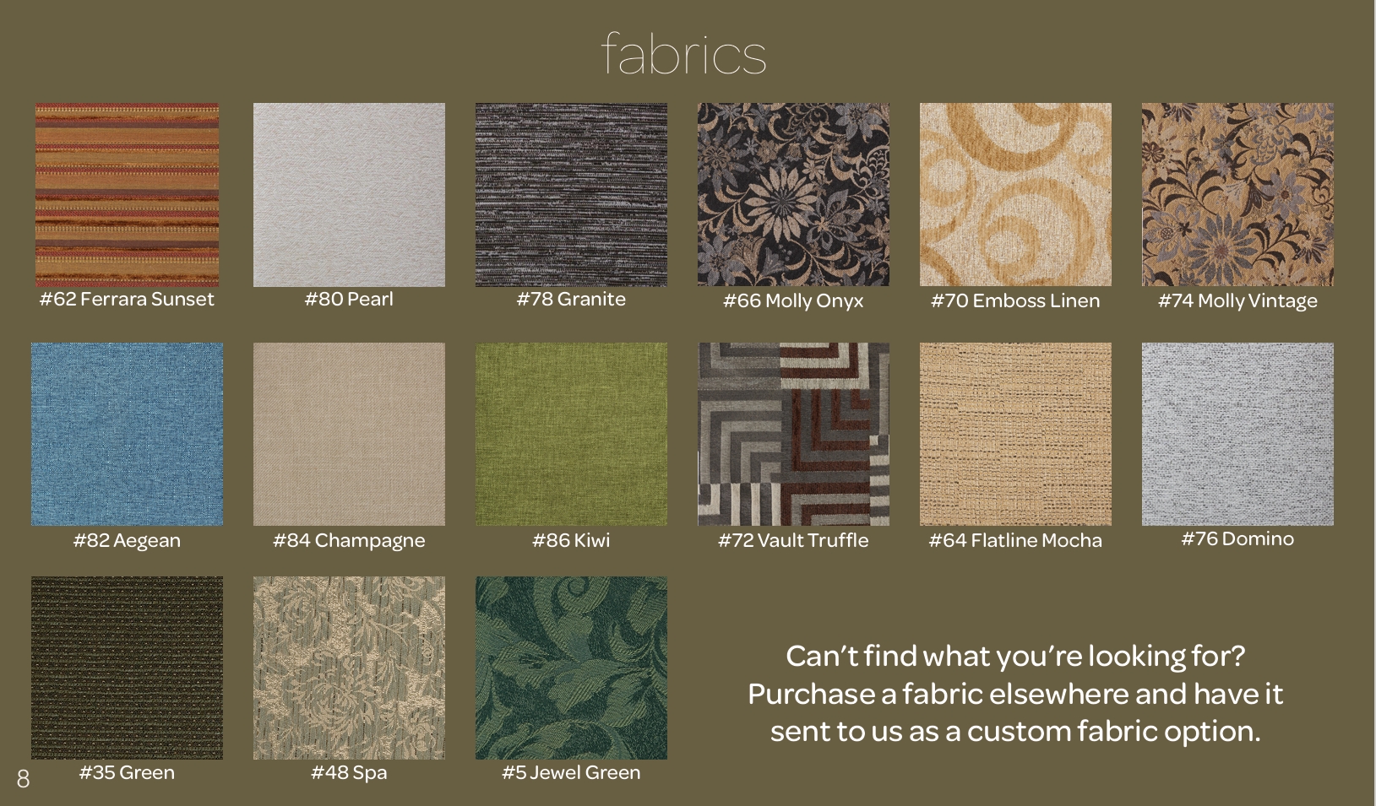Click the #80 Pearl fabric swatch
This screenshot has width=1376, height=806.
(x=349, y=195)
